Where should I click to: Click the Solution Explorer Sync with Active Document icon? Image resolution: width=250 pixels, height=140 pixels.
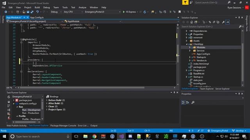point(210,22)
